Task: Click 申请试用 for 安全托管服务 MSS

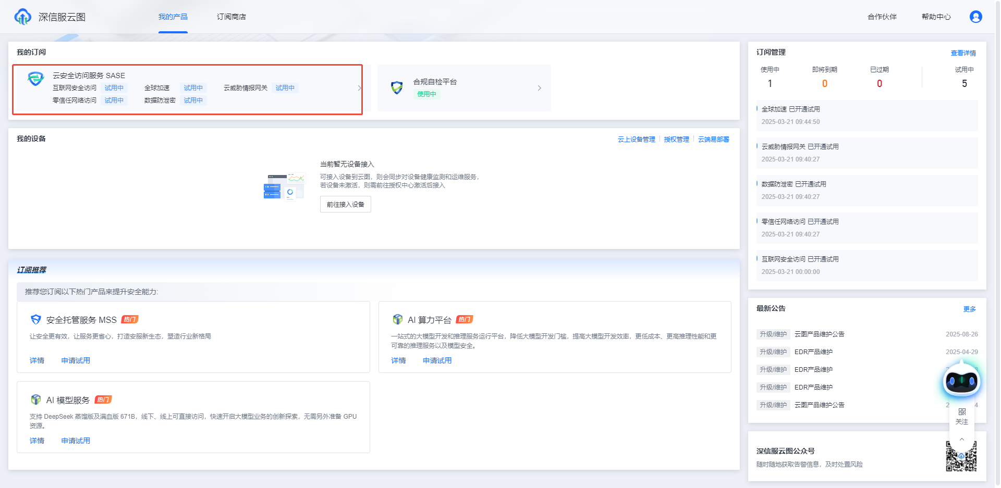Action: click(x=76, y=360)
